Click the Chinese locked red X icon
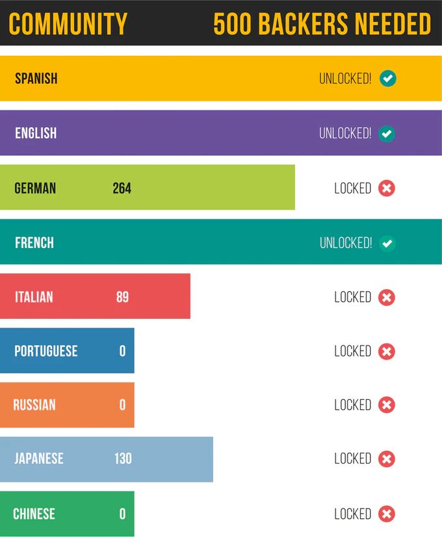Viewport: 442px width, 537px height. pyautogui.click(x=387, y=514)
